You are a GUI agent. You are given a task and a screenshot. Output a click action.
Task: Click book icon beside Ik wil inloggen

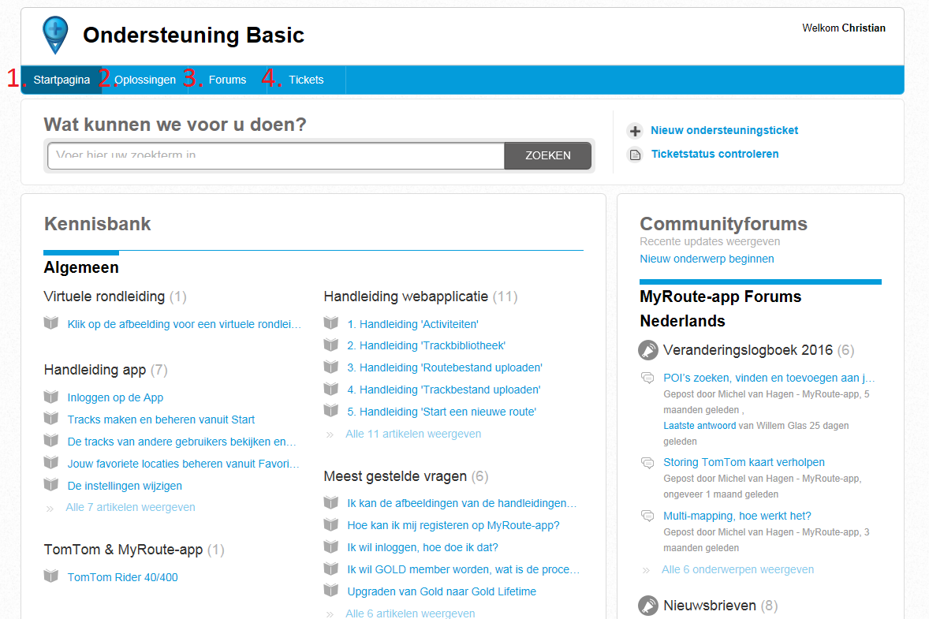pos(330,546)
